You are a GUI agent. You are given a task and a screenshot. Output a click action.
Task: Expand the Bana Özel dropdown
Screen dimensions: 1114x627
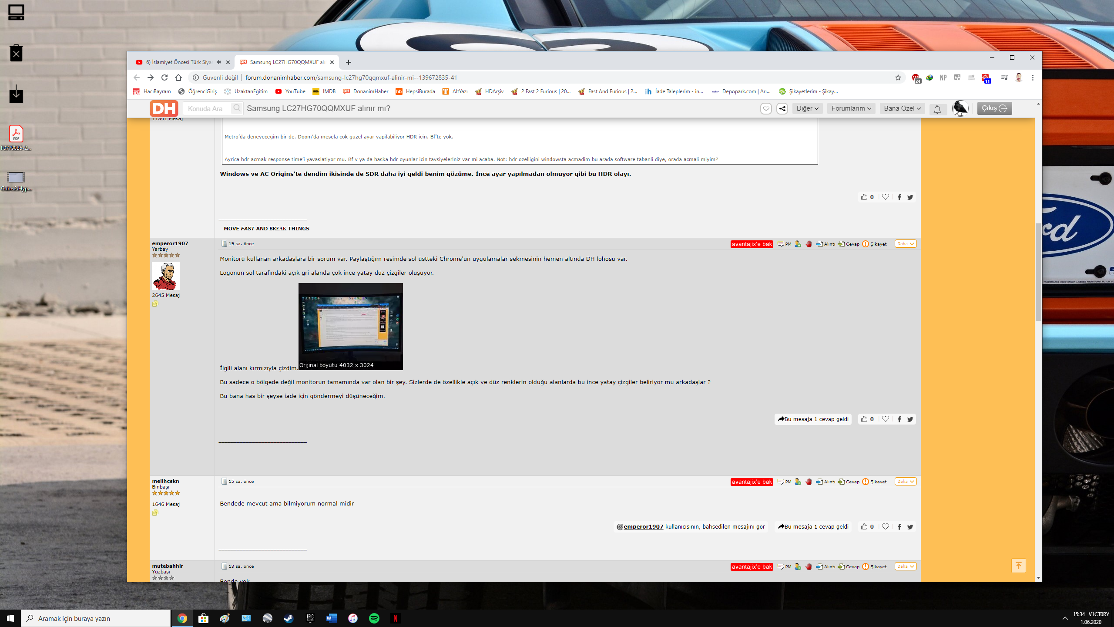902,108
